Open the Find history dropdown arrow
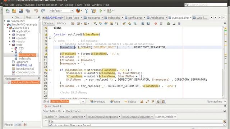This screenshot has width=230, height=129. (83, 102)
